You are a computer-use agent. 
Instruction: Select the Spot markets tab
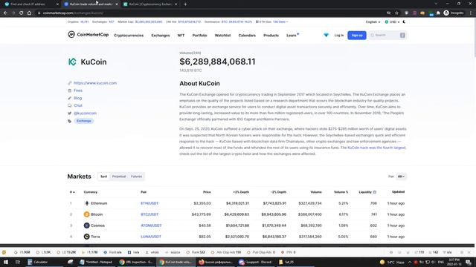pos(104,177)
